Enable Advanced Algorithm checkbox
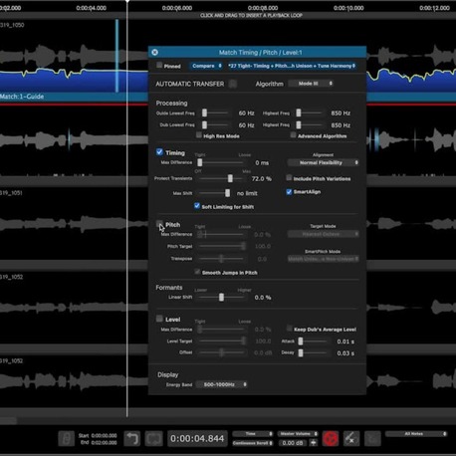The image size is (456, 456). click(x=293, y=135)
